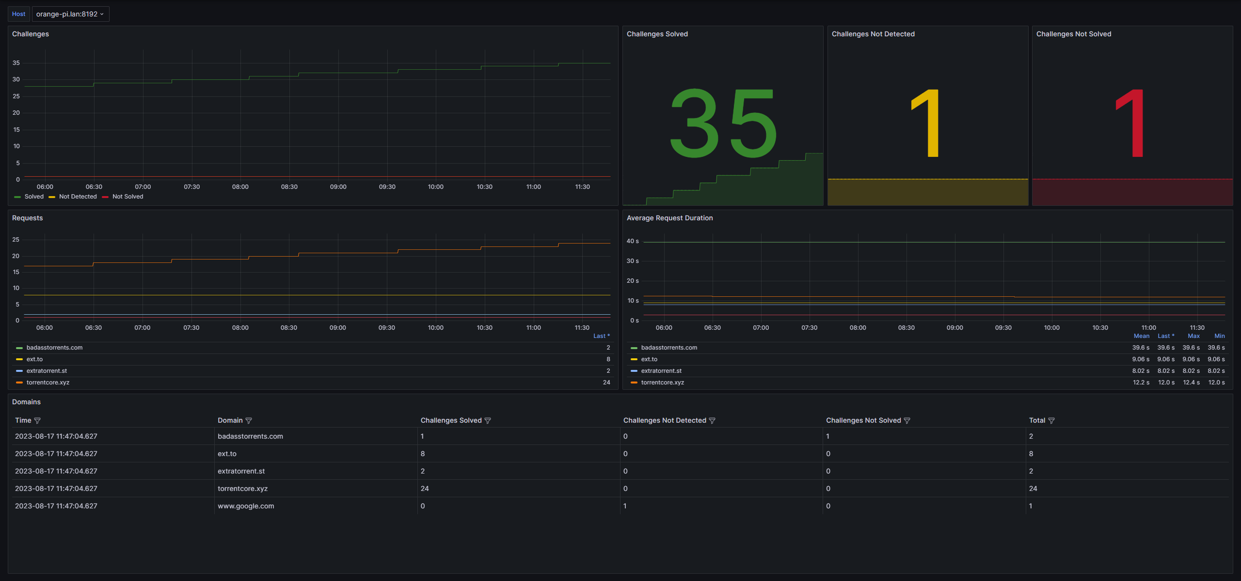The height and width of the screenshot is (581, 1241).
Task: Sort duration legend by Min column
Action: (1219, 336)
